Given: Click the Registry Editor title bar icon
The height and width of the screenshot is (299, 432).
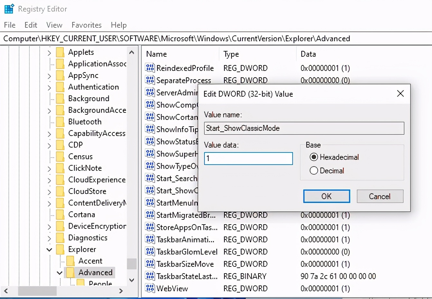Looking at the screenshot, I should coord(9,9).
